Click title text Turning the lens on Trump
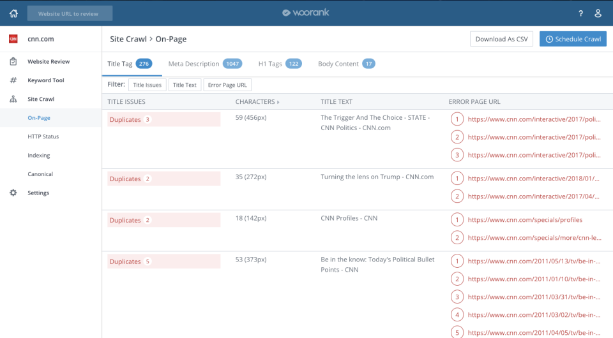Screen dimensions: 613x338 pos(377,177)
